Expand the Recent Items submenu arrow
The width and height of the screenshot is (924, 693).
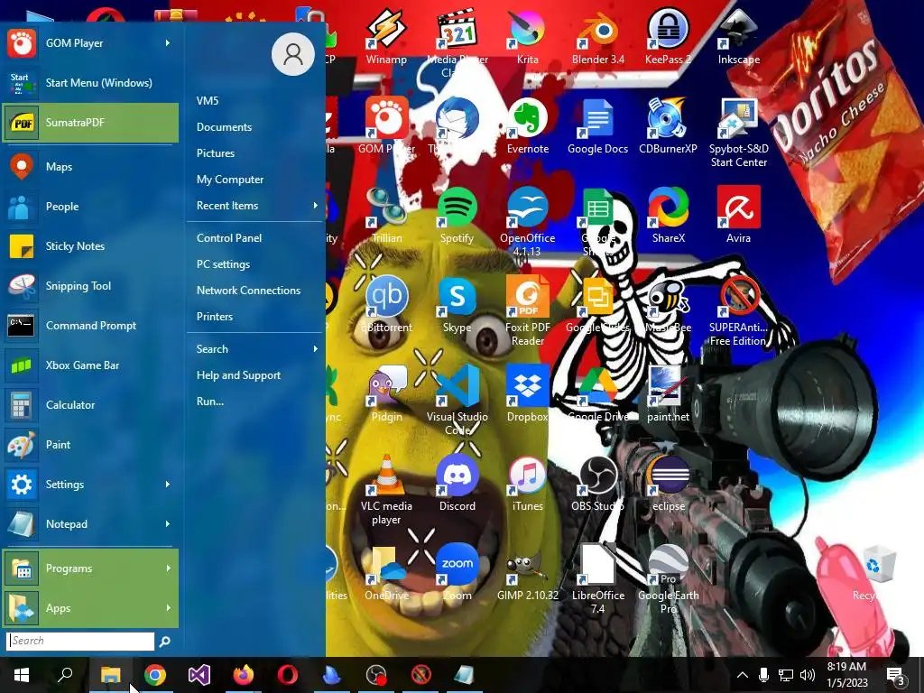(x=315, y=206)
